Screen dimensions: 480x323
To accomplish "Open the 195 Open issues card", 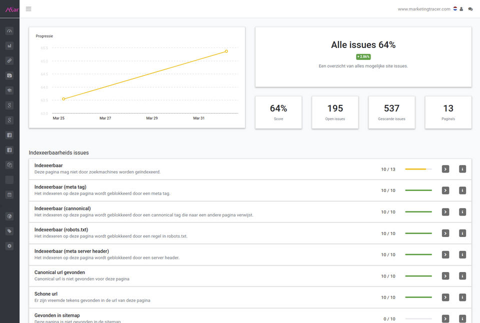I will pyautogui.click(x=335, y=112).
